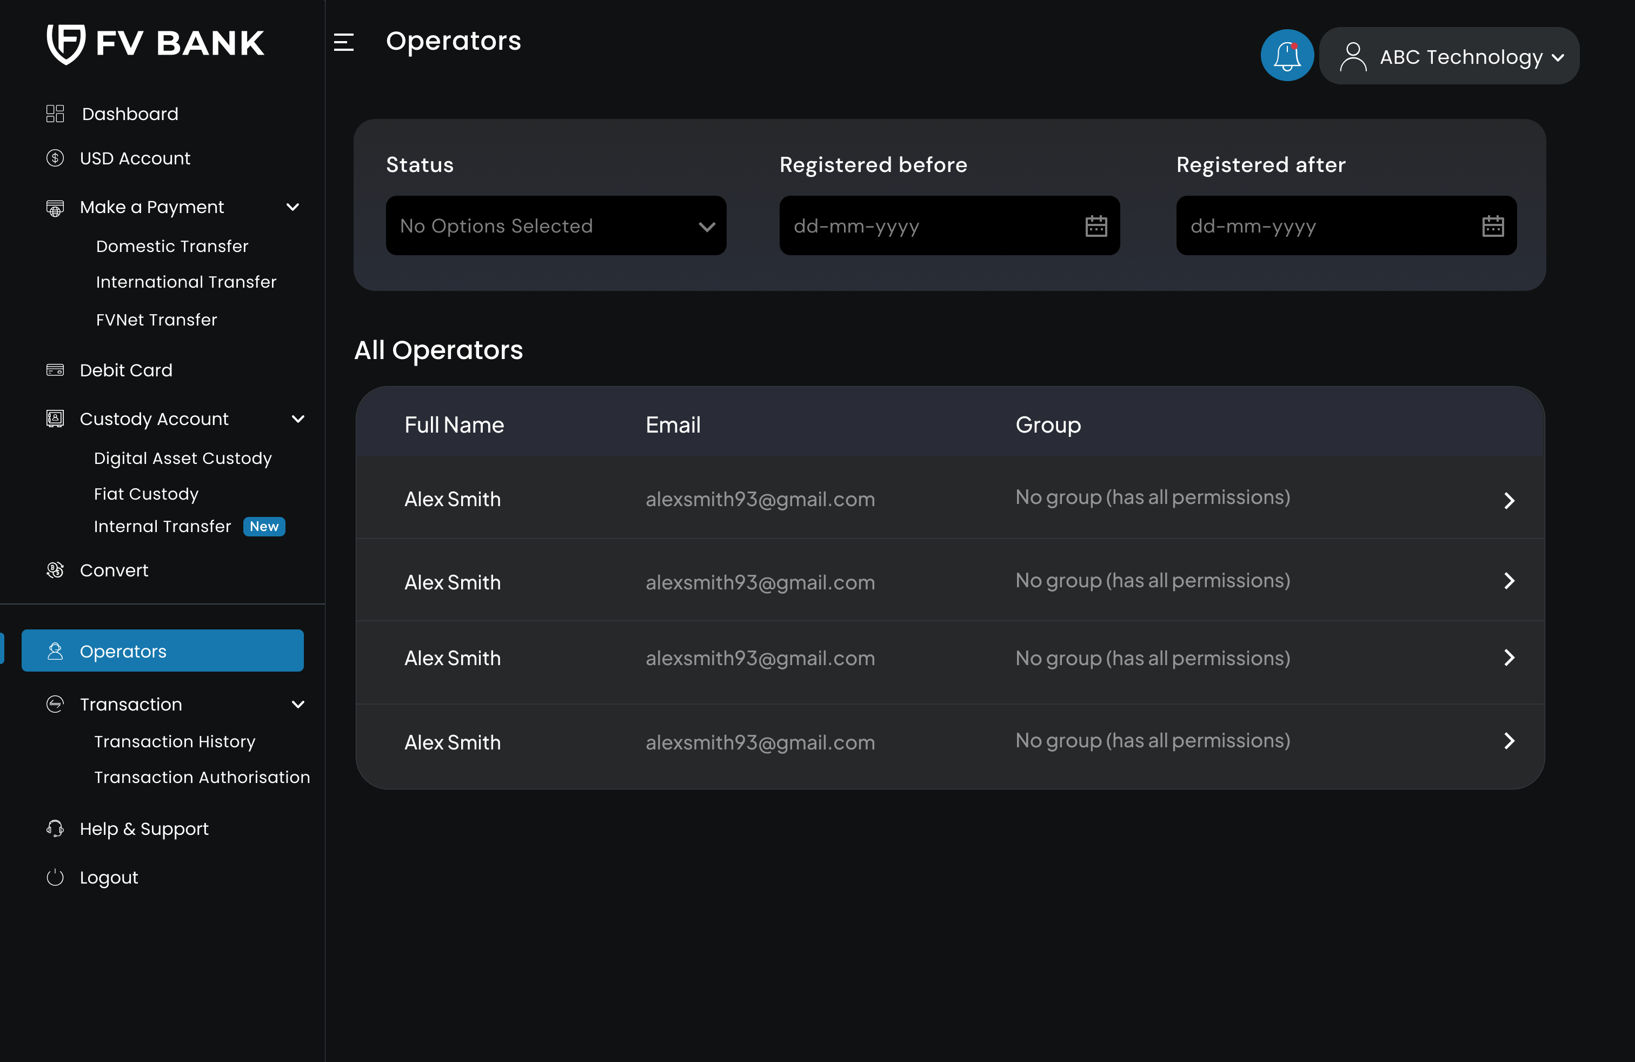
Task: Open Internal Transfer marked New
Action: [163, 526]
